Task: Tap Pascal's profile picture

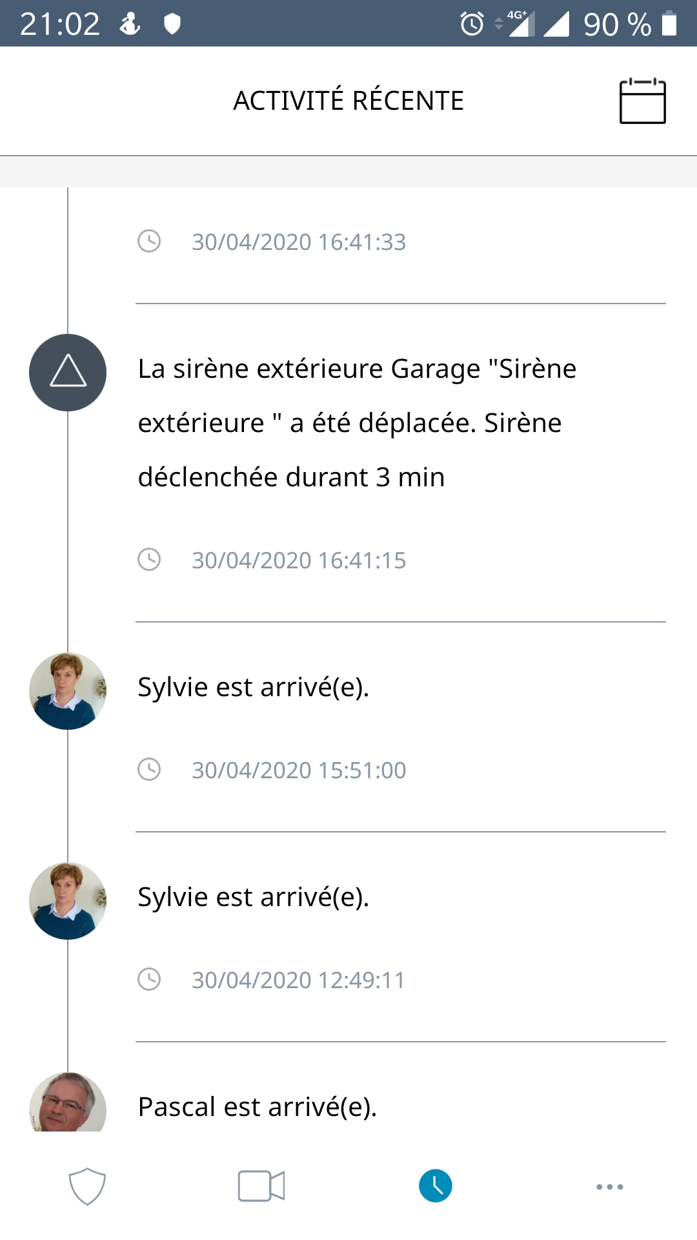Action: click(x=68, y=1103)
